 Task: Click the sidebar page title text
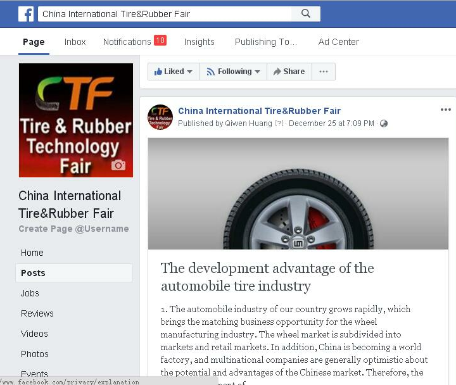[70, 205]
